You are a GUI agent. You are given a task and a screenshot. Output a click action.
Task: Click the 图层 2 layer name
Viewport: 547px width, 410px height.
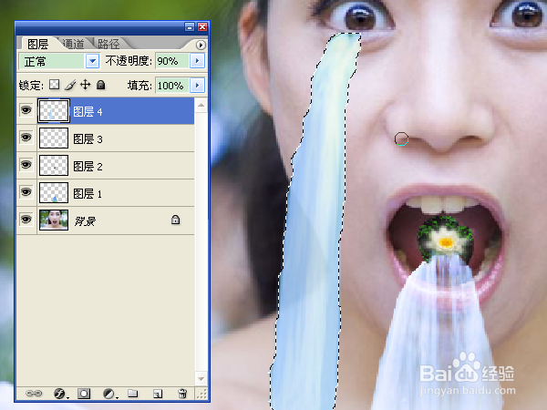[88, 167]
